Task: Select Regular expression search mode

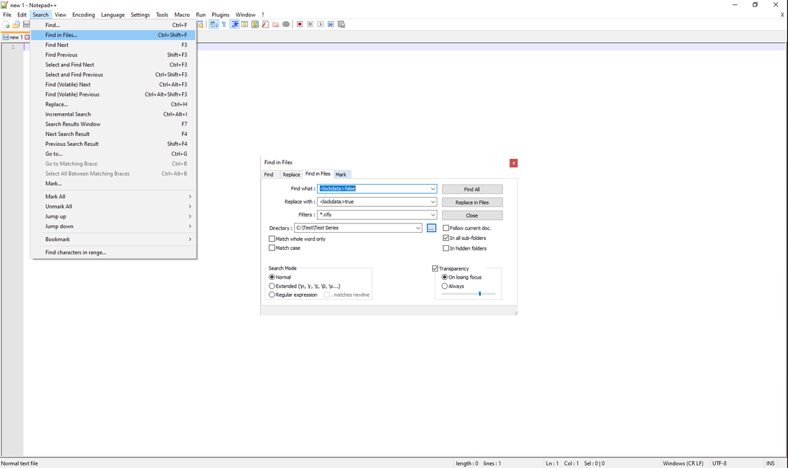Action: [272, 294]
